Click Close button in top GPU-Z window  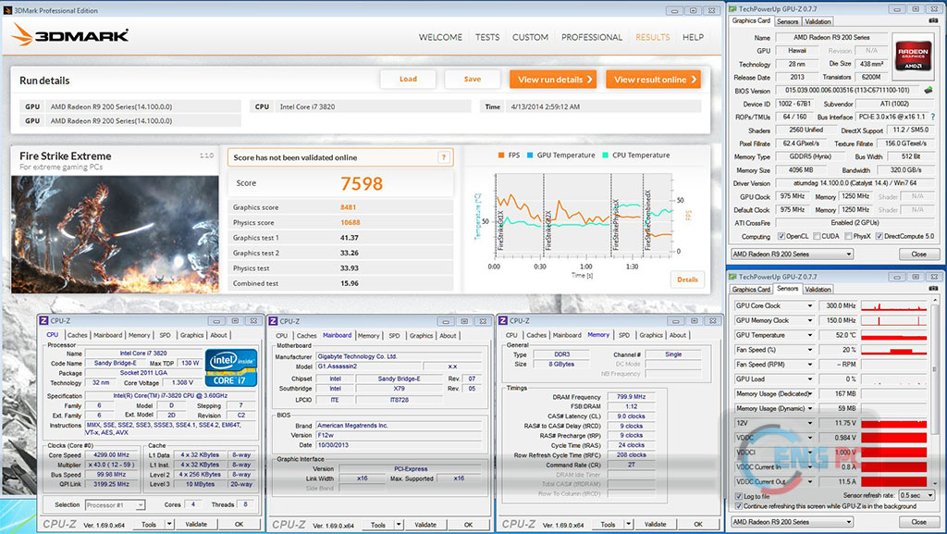point(918,255)
